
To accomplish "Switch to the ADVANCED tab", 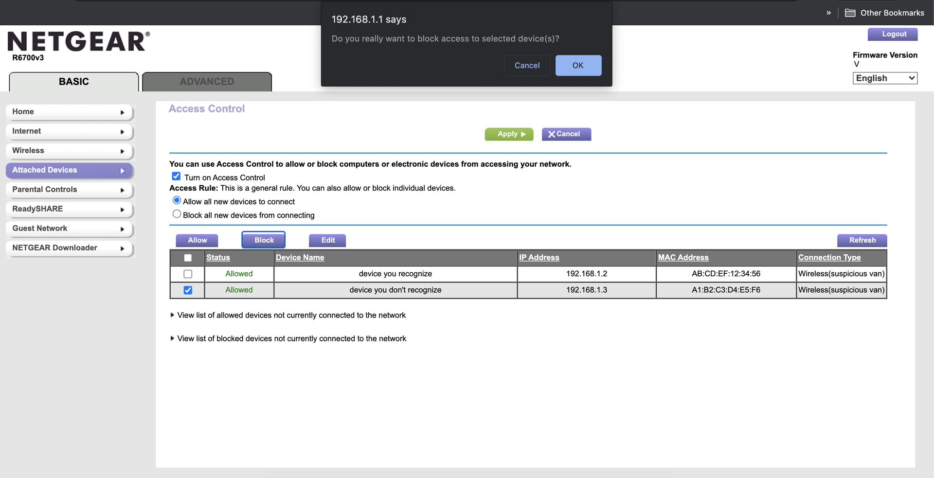I will point(207,82).
